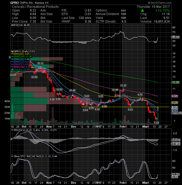Click the 10.40 price label near December
The height and width of the screenshot is (185, 182).
(72, 90)
